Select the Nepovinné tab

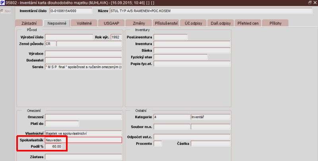coord(57,23)
